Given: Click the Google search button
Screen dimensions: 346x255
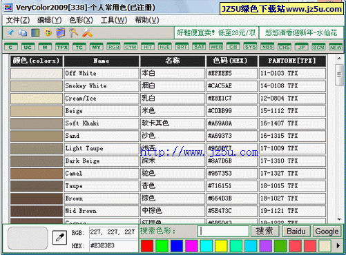Looking at the screenshot, I should (327, 231).
